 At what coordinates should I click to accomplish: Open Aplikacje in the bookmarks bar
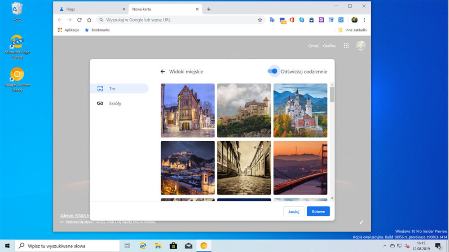(68, 30)
